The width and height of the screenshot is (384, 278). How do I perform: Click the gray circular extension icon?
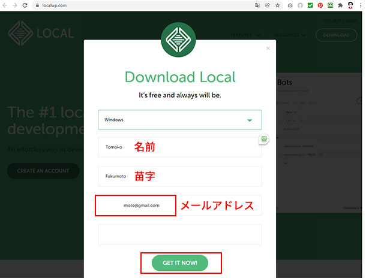click(x=300, y=5)
